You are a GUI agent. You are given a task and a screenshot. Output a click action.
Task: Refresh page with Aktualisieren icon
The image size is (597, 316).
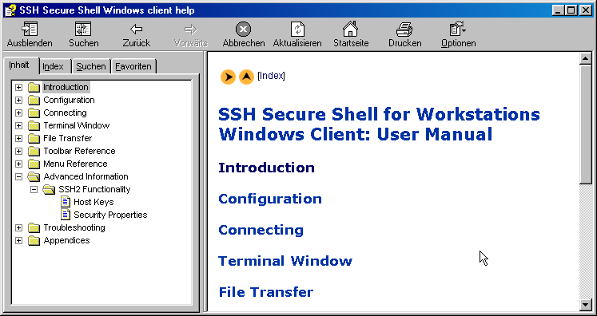(x=297, y=30)
